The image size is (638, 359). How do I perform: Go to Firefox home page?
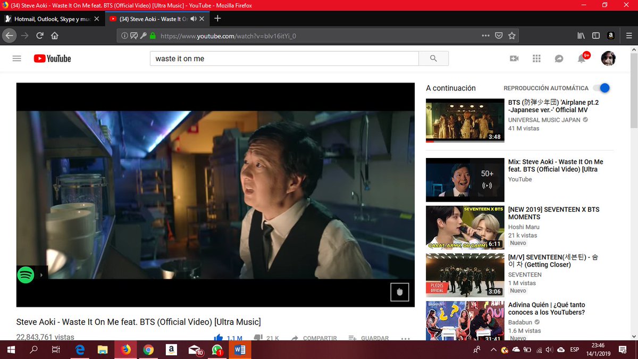point(55,36)
